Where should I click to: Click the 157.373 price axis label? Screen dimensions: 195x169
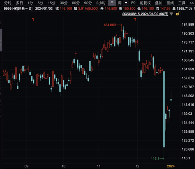(188, 78)
